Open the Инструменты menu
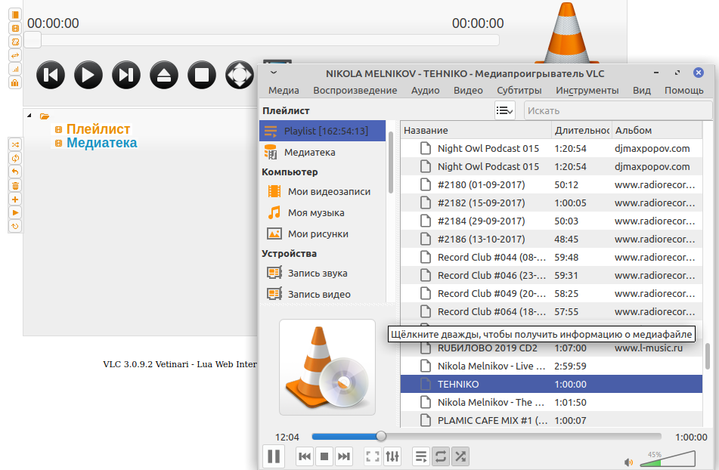 587,90
